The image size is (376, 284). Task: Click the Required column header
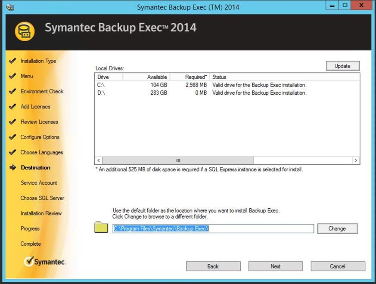point(190,77)
